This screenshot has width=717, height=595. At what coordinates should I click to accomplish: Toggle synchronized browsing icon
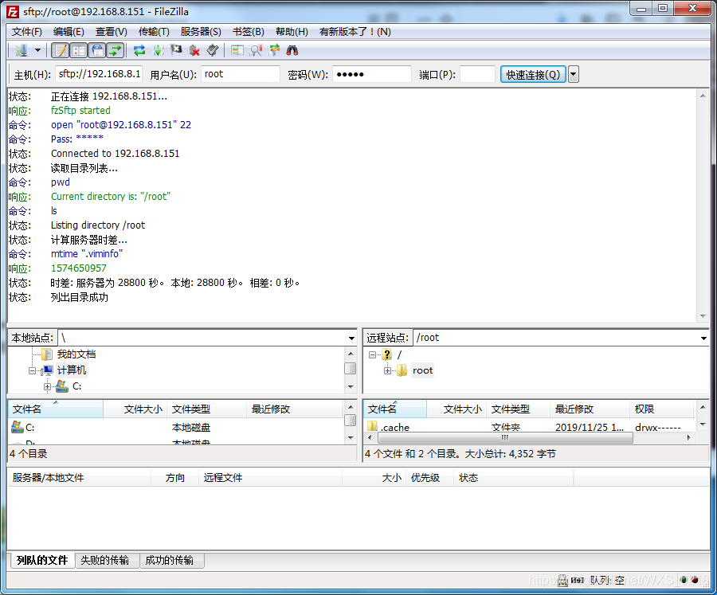click(274, 50)
